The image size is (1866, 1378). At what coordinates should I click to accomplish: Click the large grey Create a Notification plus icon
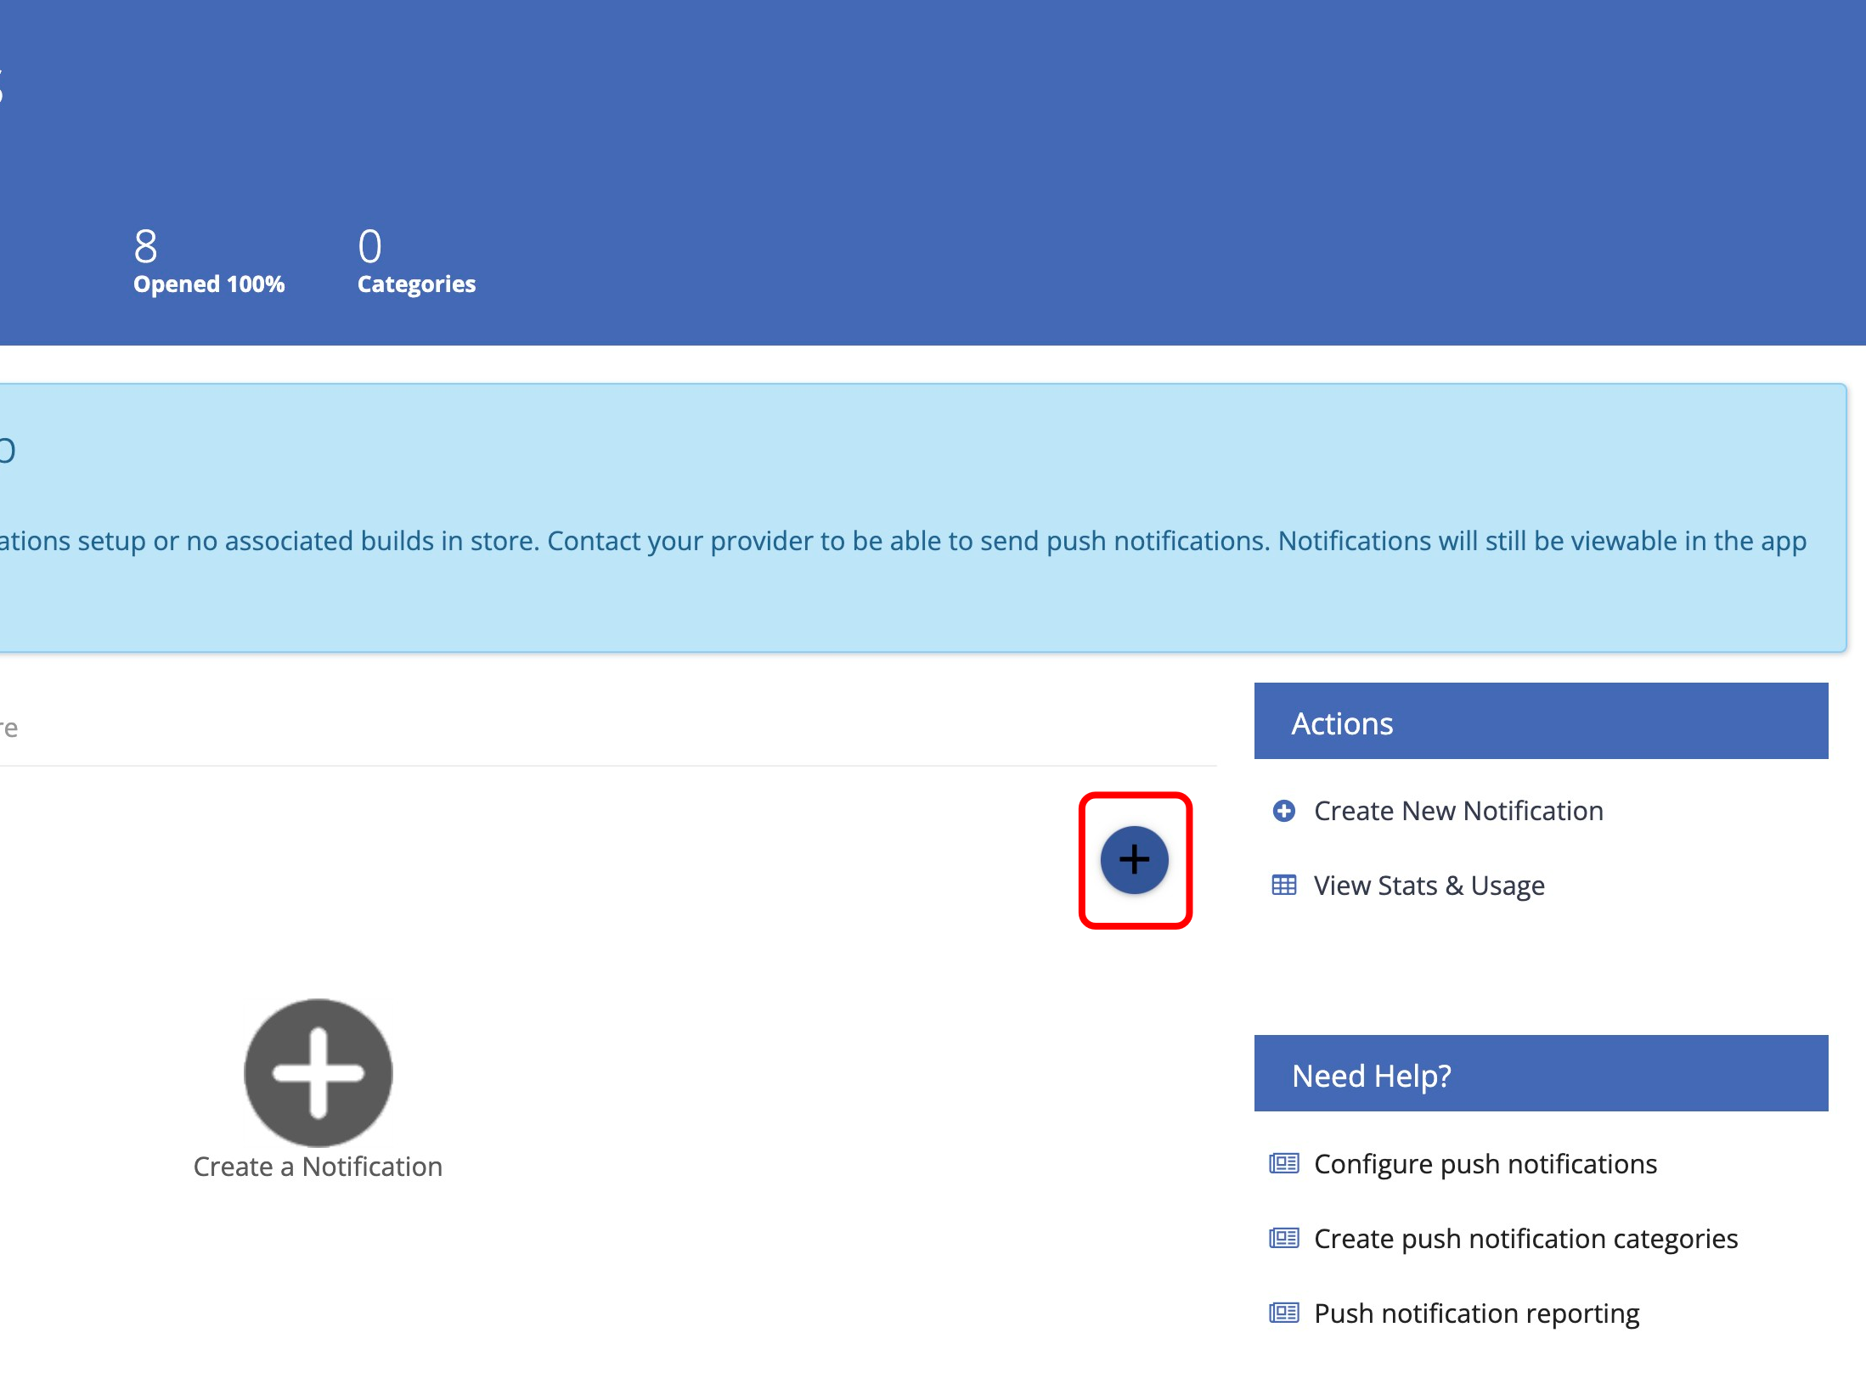tap(319, 1072)
